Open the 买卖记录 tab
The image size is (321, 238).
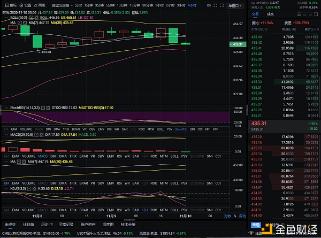pyautogui.click(x=66, y=225)
